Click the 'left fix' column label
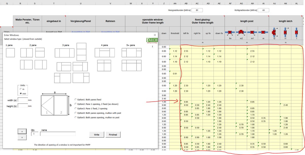This screenshot has height=155, width=305. click(186, 33)
